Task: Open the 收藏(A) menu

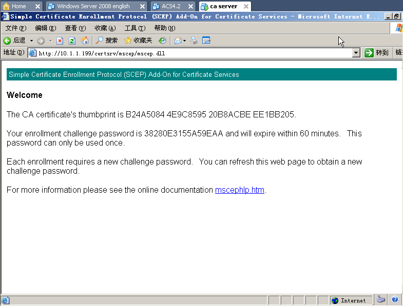Action: pyautogui.click(x=105, y=28)
